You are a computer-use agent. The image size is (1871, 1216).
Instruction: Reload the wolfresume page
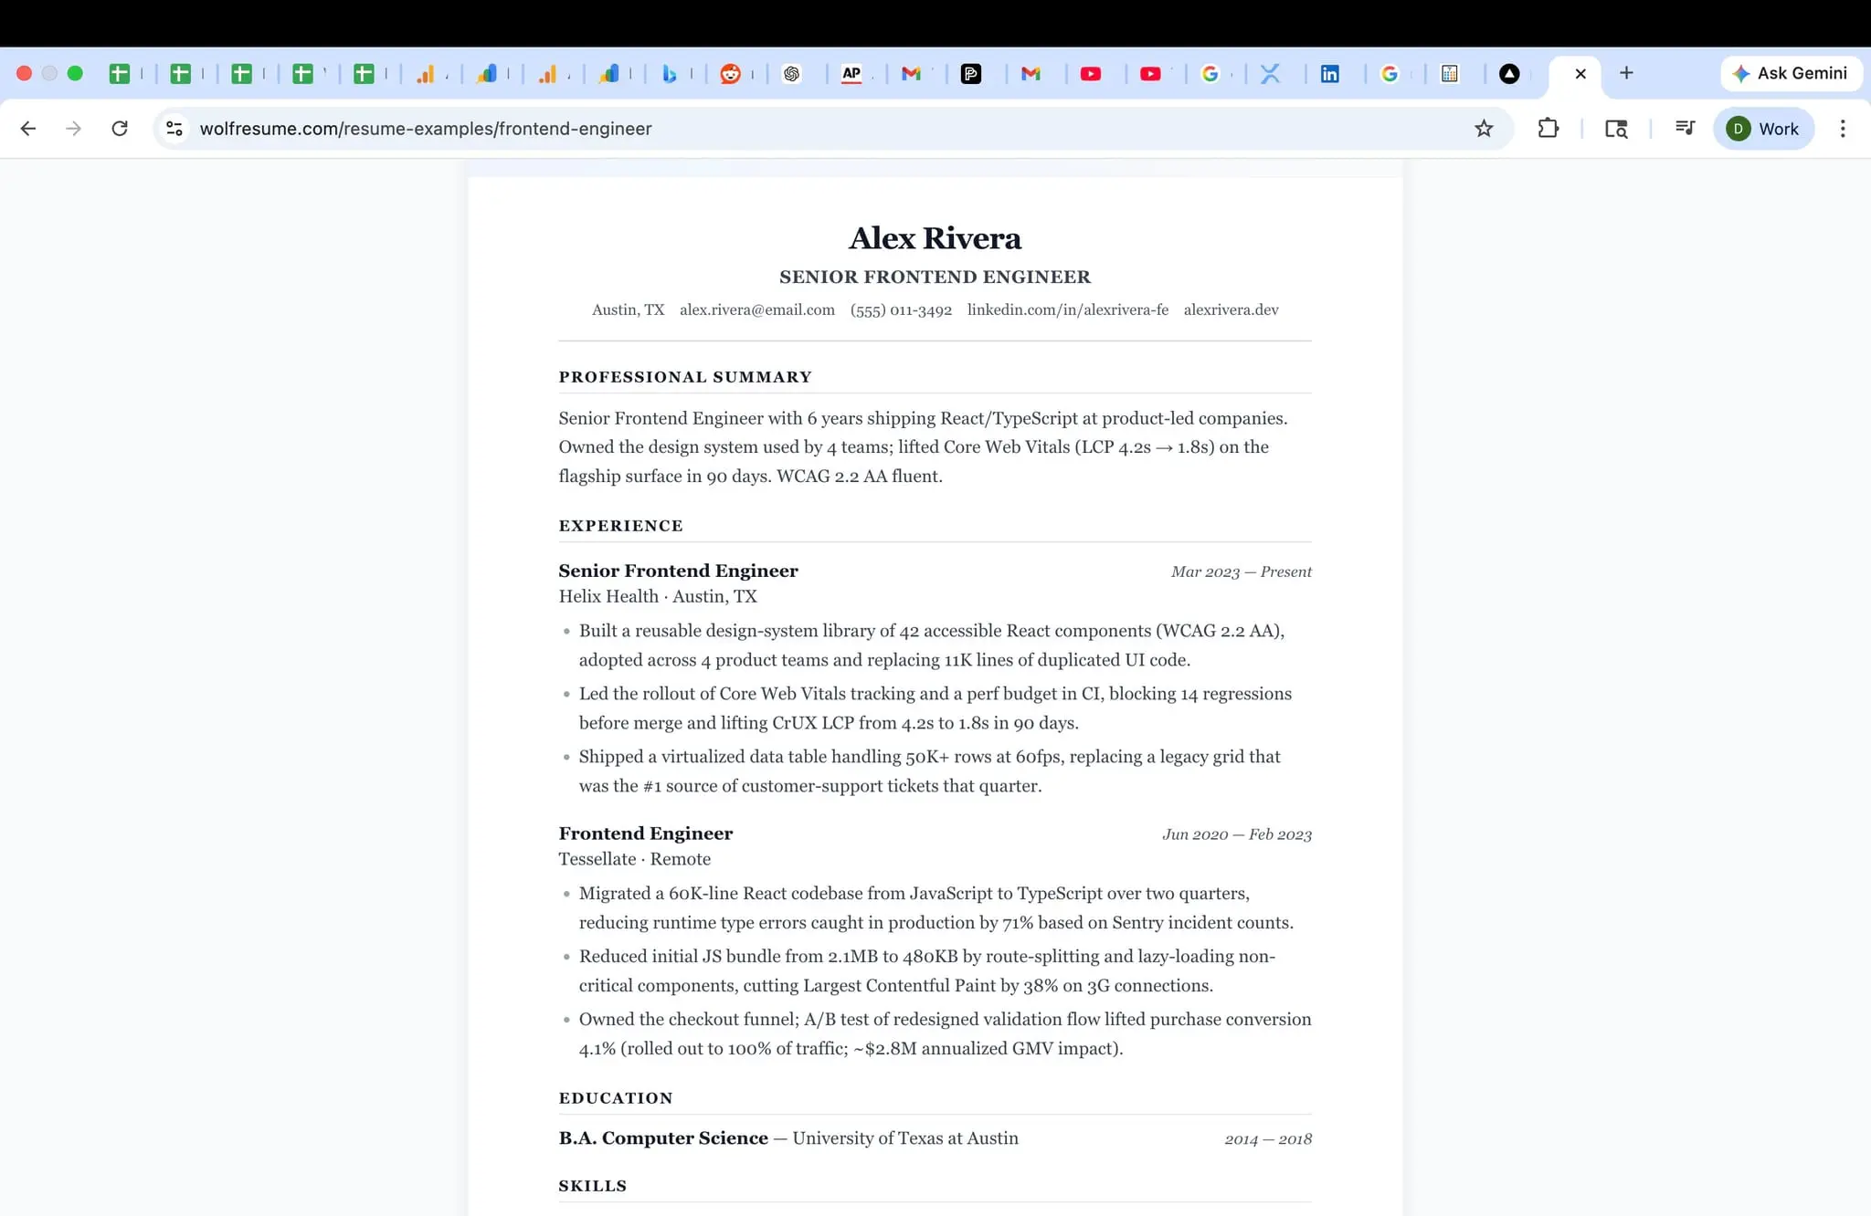(120, 129)
